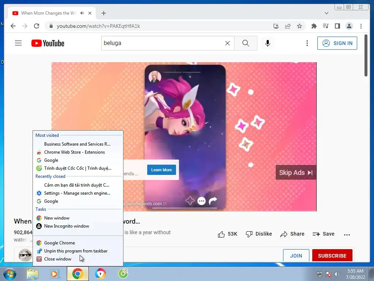The width and height of the screenshot is (374, 281).
Task: Click the forward arrow in Chrome
Action: coord(25,26)
